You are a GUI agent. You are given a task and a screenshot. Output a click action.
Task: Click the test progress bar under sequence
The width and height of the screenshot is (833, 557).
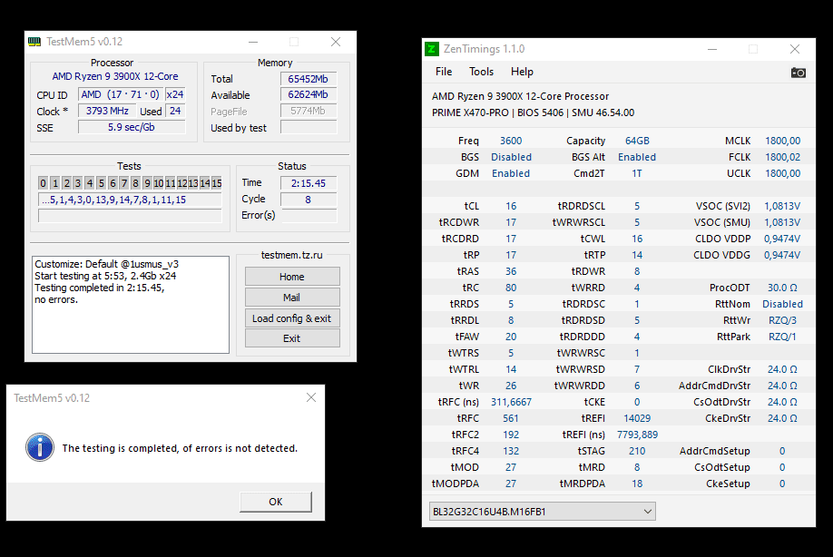130,216
